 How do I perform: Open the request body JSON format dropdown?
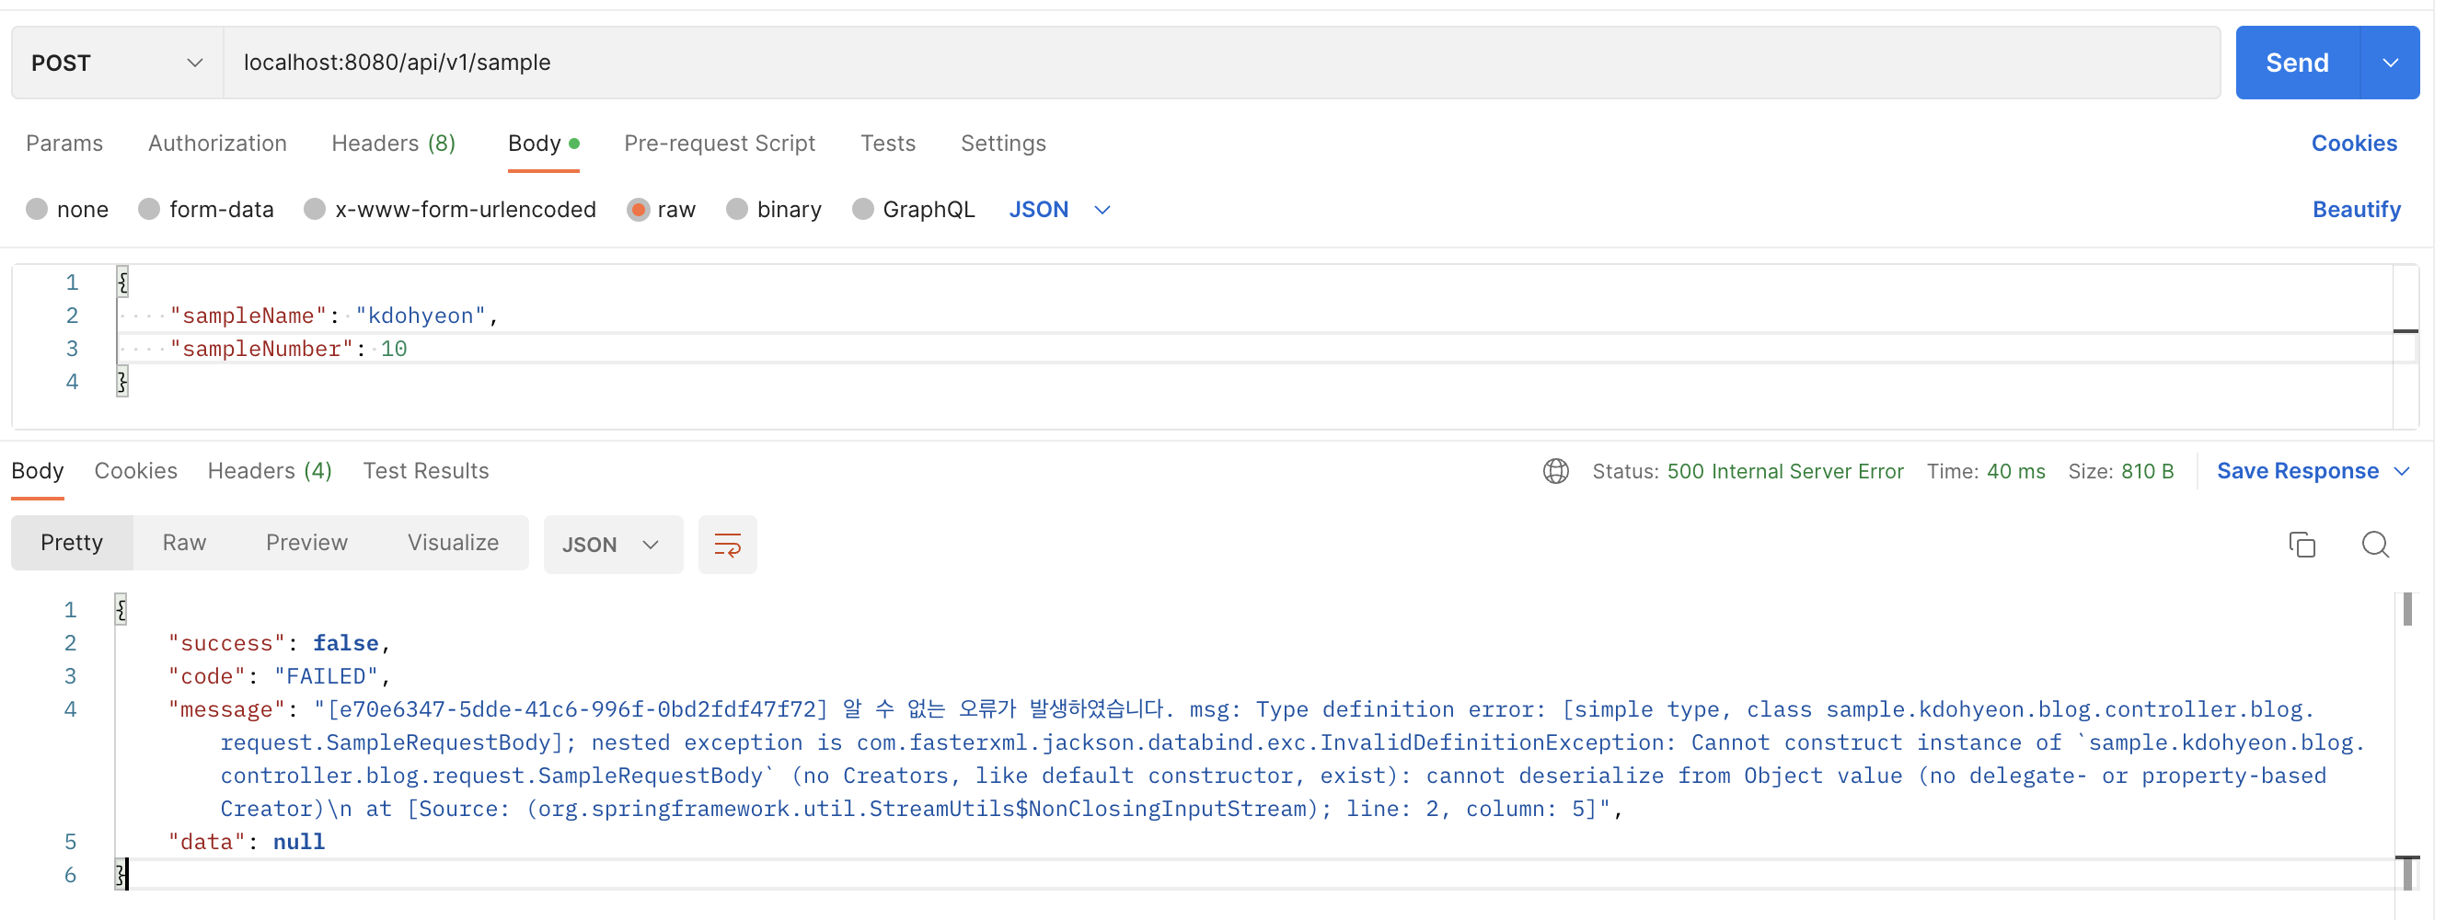tap(1058, 209)
